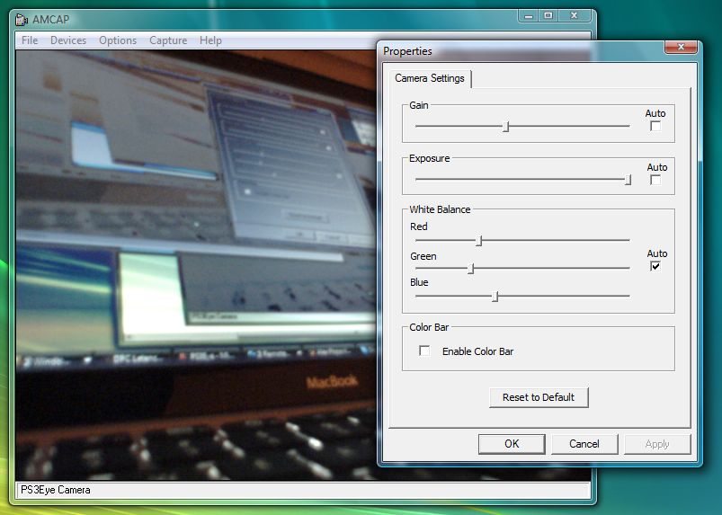Image resolution: width=722 pixels, height=515 pixels.
Task: Open the Help menu
Action: point(210,40)
